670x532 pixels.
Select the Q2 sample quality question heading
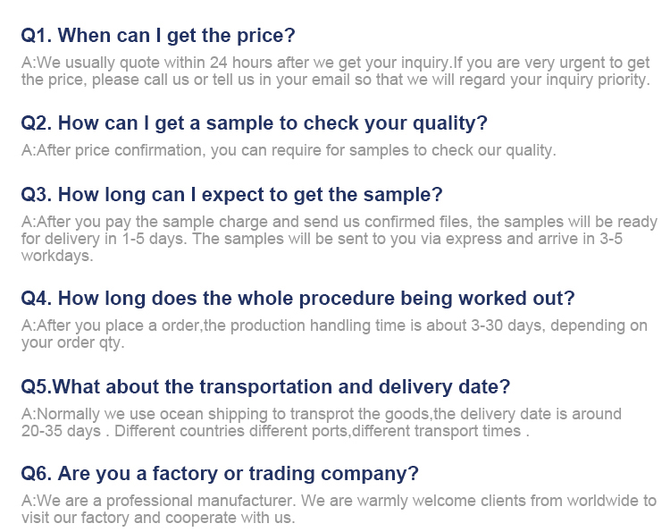[255, 123]
